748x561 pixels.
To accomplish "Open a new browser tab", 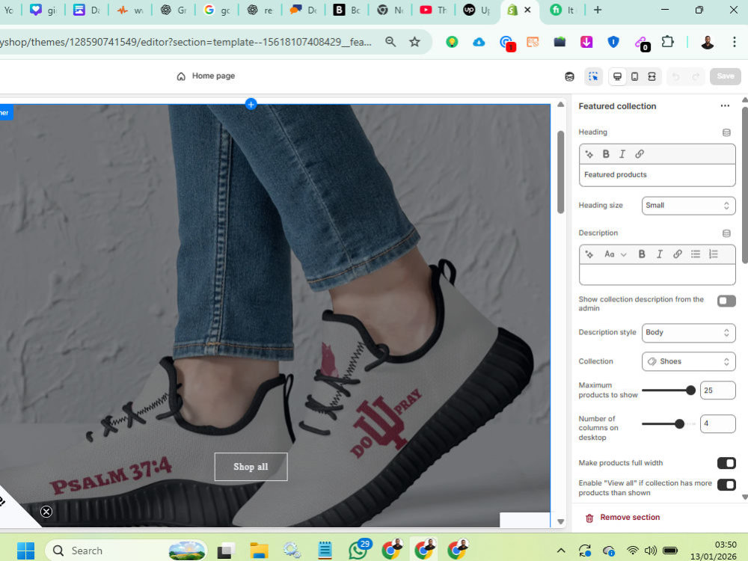I will pyautogui.click(x=597, y=10).
